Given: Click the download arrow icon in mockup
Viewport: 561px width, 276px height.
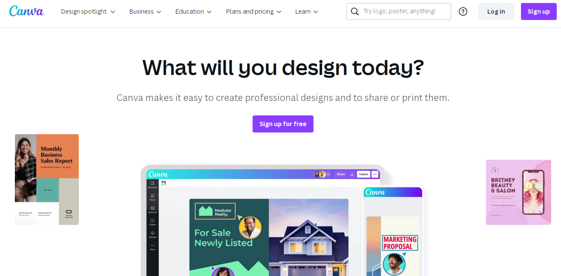Looking at the screenshot, I should pyautogui.click(x=352, y=174).
